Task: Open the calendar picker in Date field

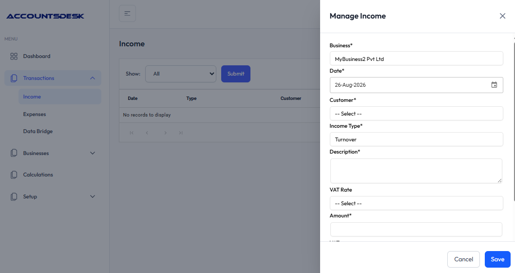Action: click(494, 85)
